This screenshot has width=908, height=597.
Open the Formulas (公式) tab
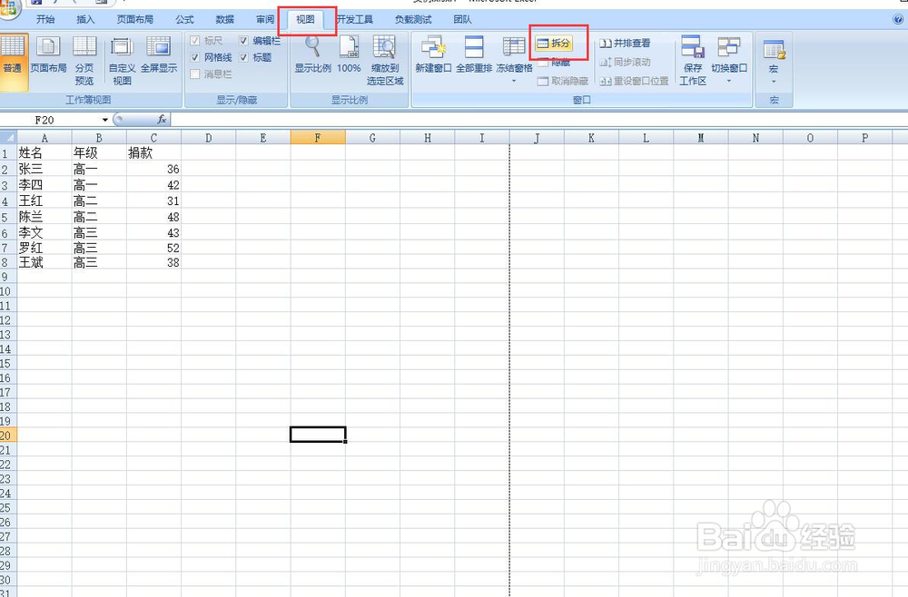184,19
